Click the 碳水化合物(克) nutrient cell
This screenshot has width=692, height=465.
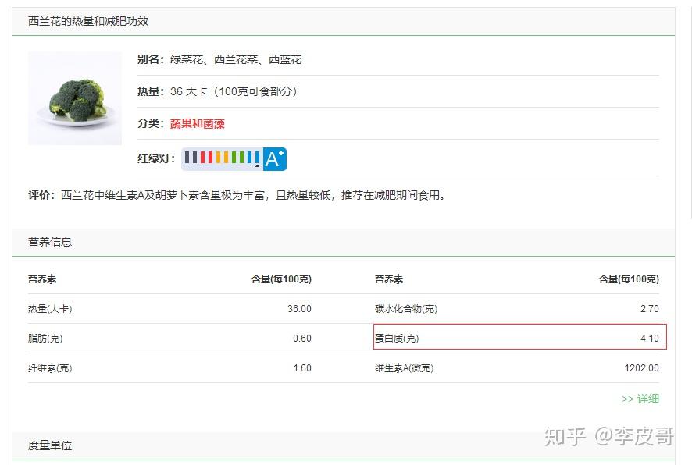click(x=406, y=309)
